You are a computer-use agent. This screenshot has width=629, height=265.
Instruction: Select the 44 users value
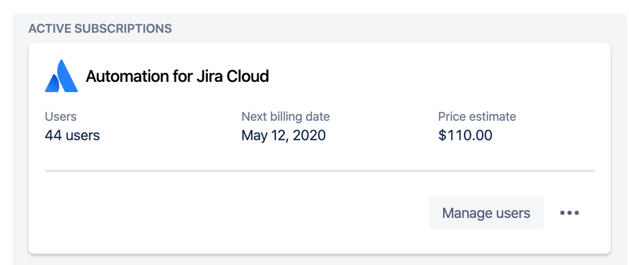(72, 135)
